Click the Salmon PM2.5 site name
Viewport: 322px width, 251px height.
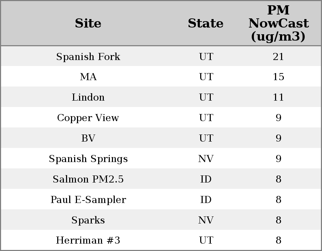[88, 179]
